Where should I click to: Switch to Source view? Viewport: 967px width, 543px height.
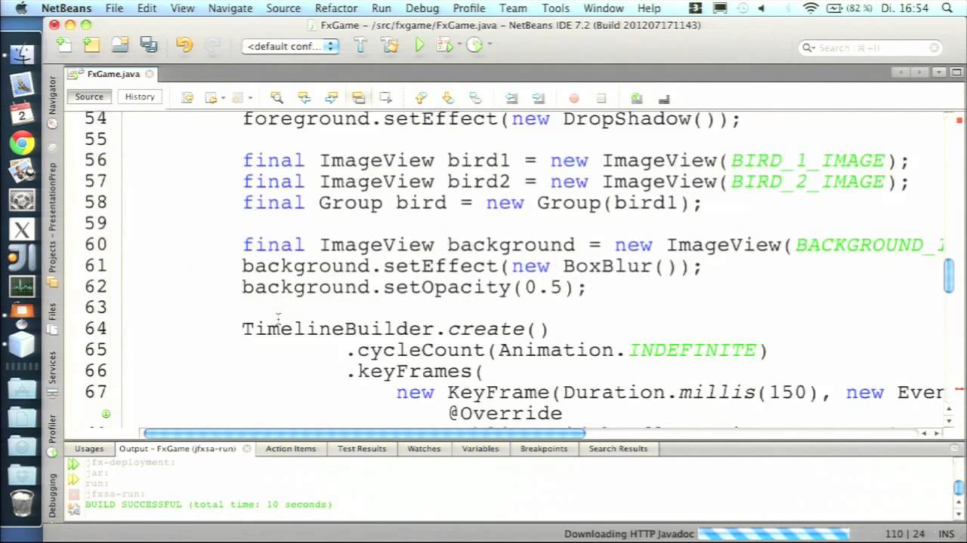coord(88,97)
